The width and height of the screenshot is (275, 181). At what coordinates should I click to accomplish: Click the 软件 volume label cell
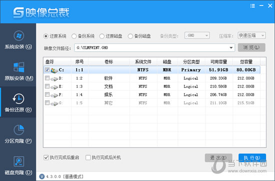[x=108, y=78]
